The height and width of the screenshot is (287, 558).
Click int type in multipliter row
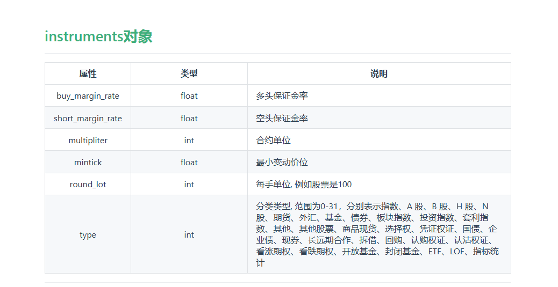click(189, 140)
